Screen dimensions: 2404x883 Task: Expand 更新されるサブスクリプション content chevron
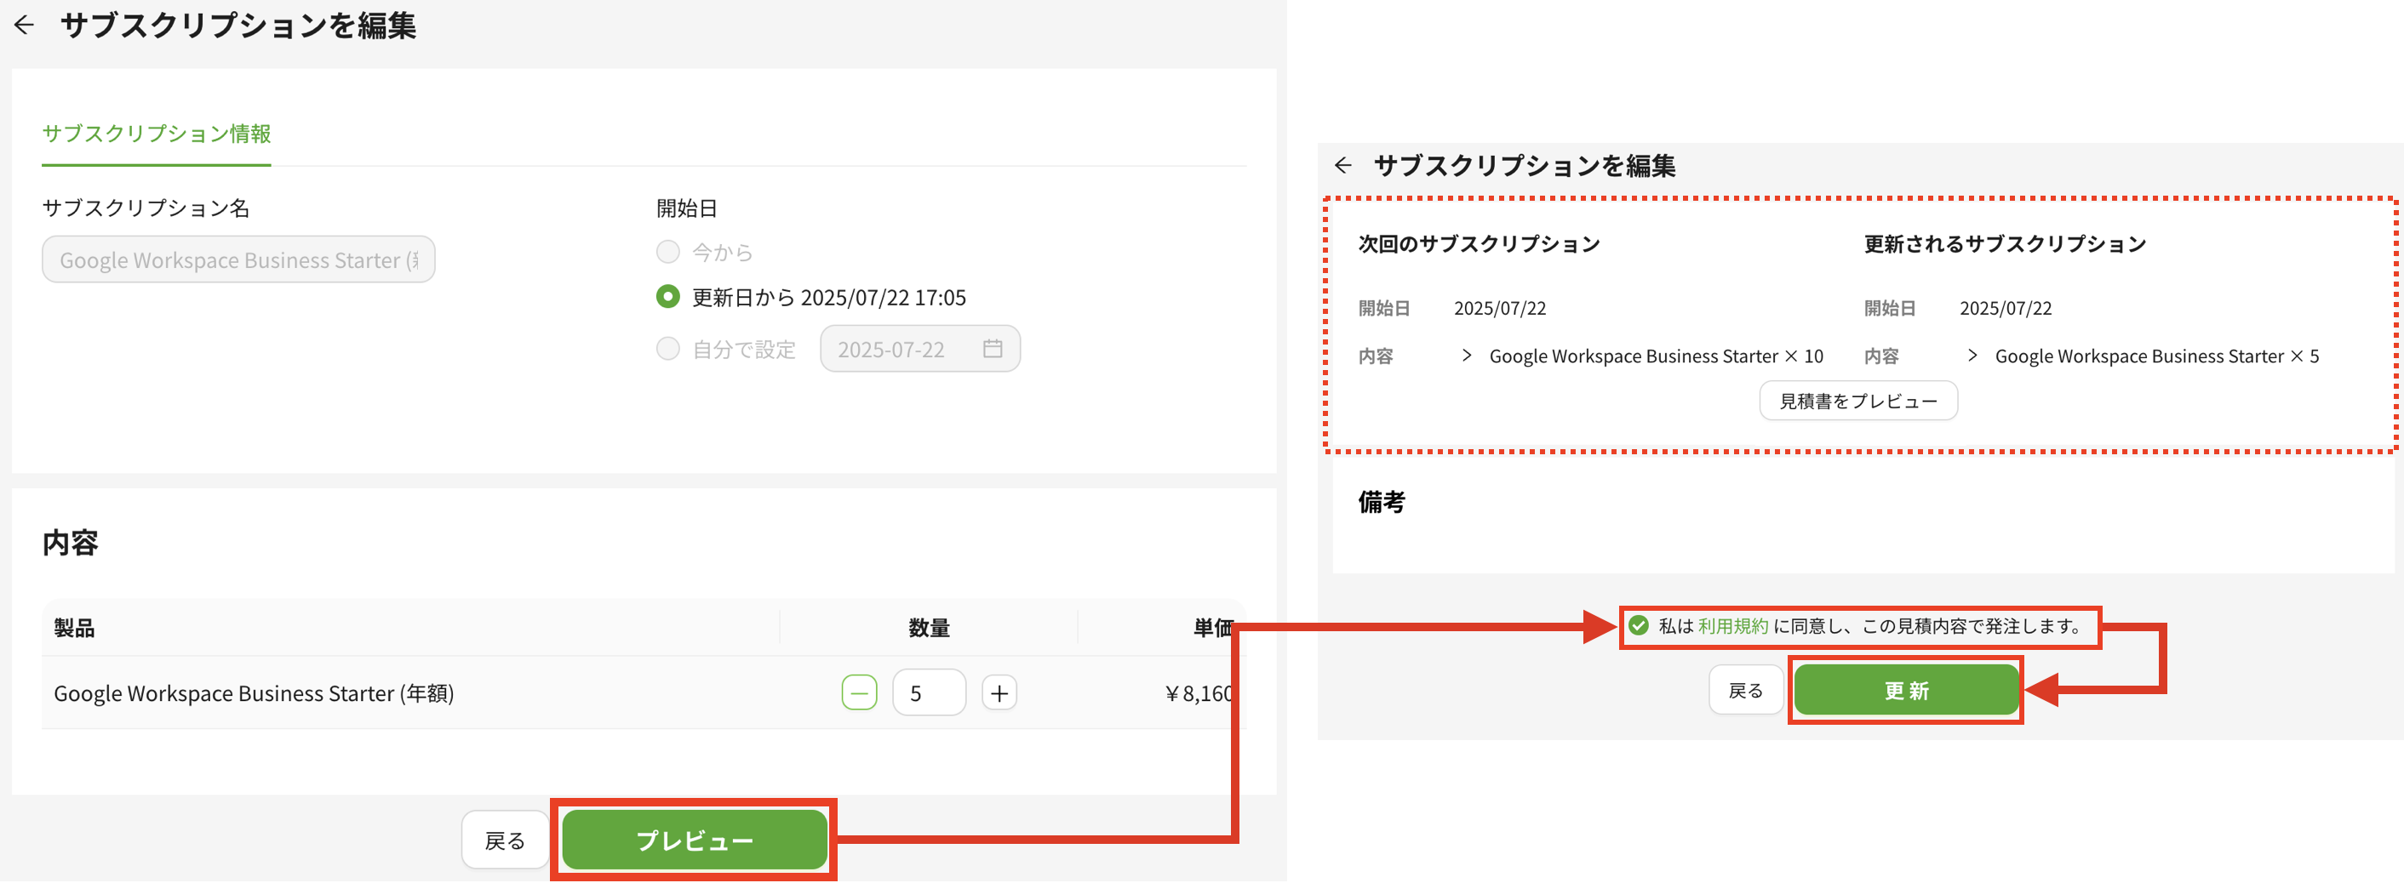click(x=1972, y=356)
